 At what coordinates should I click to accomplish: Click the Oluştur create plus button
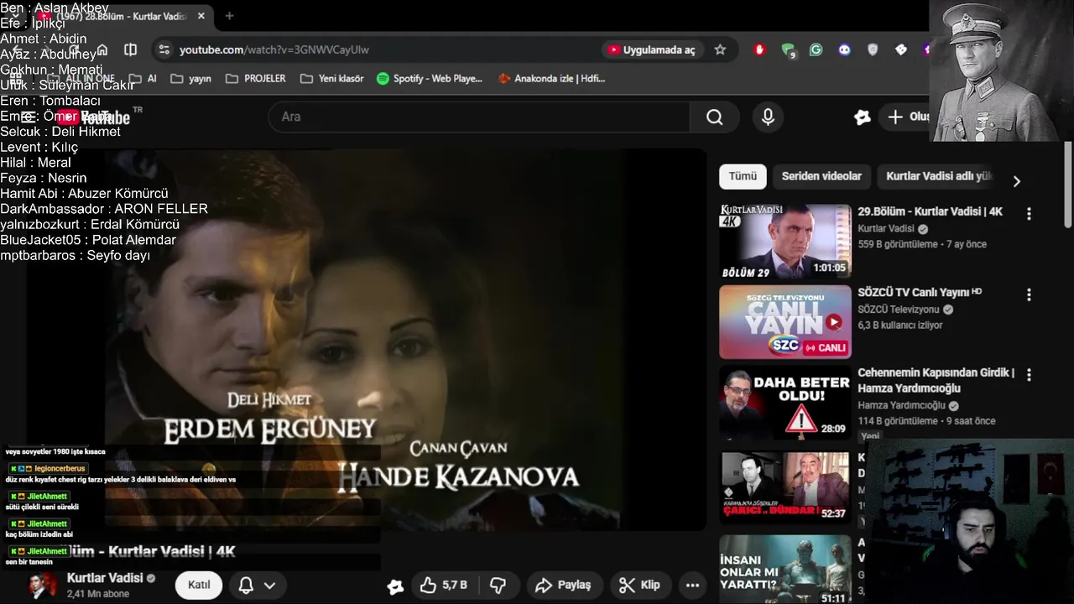(908, 117)
